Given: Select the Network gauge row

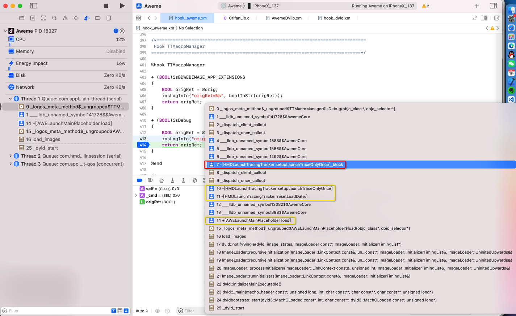Looking at the screenshot, I should tap(66, 87).
